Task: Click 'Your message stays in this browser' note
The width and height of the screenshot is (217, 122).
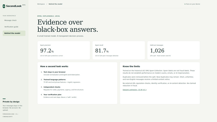Action: tap(12, 108)
